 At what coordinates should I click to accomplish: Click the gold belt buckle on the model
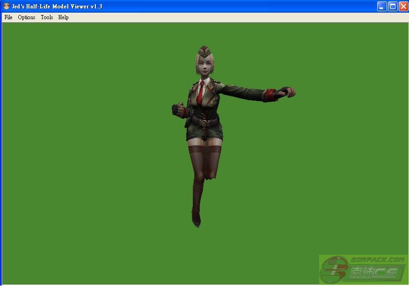tap(204, 122)
